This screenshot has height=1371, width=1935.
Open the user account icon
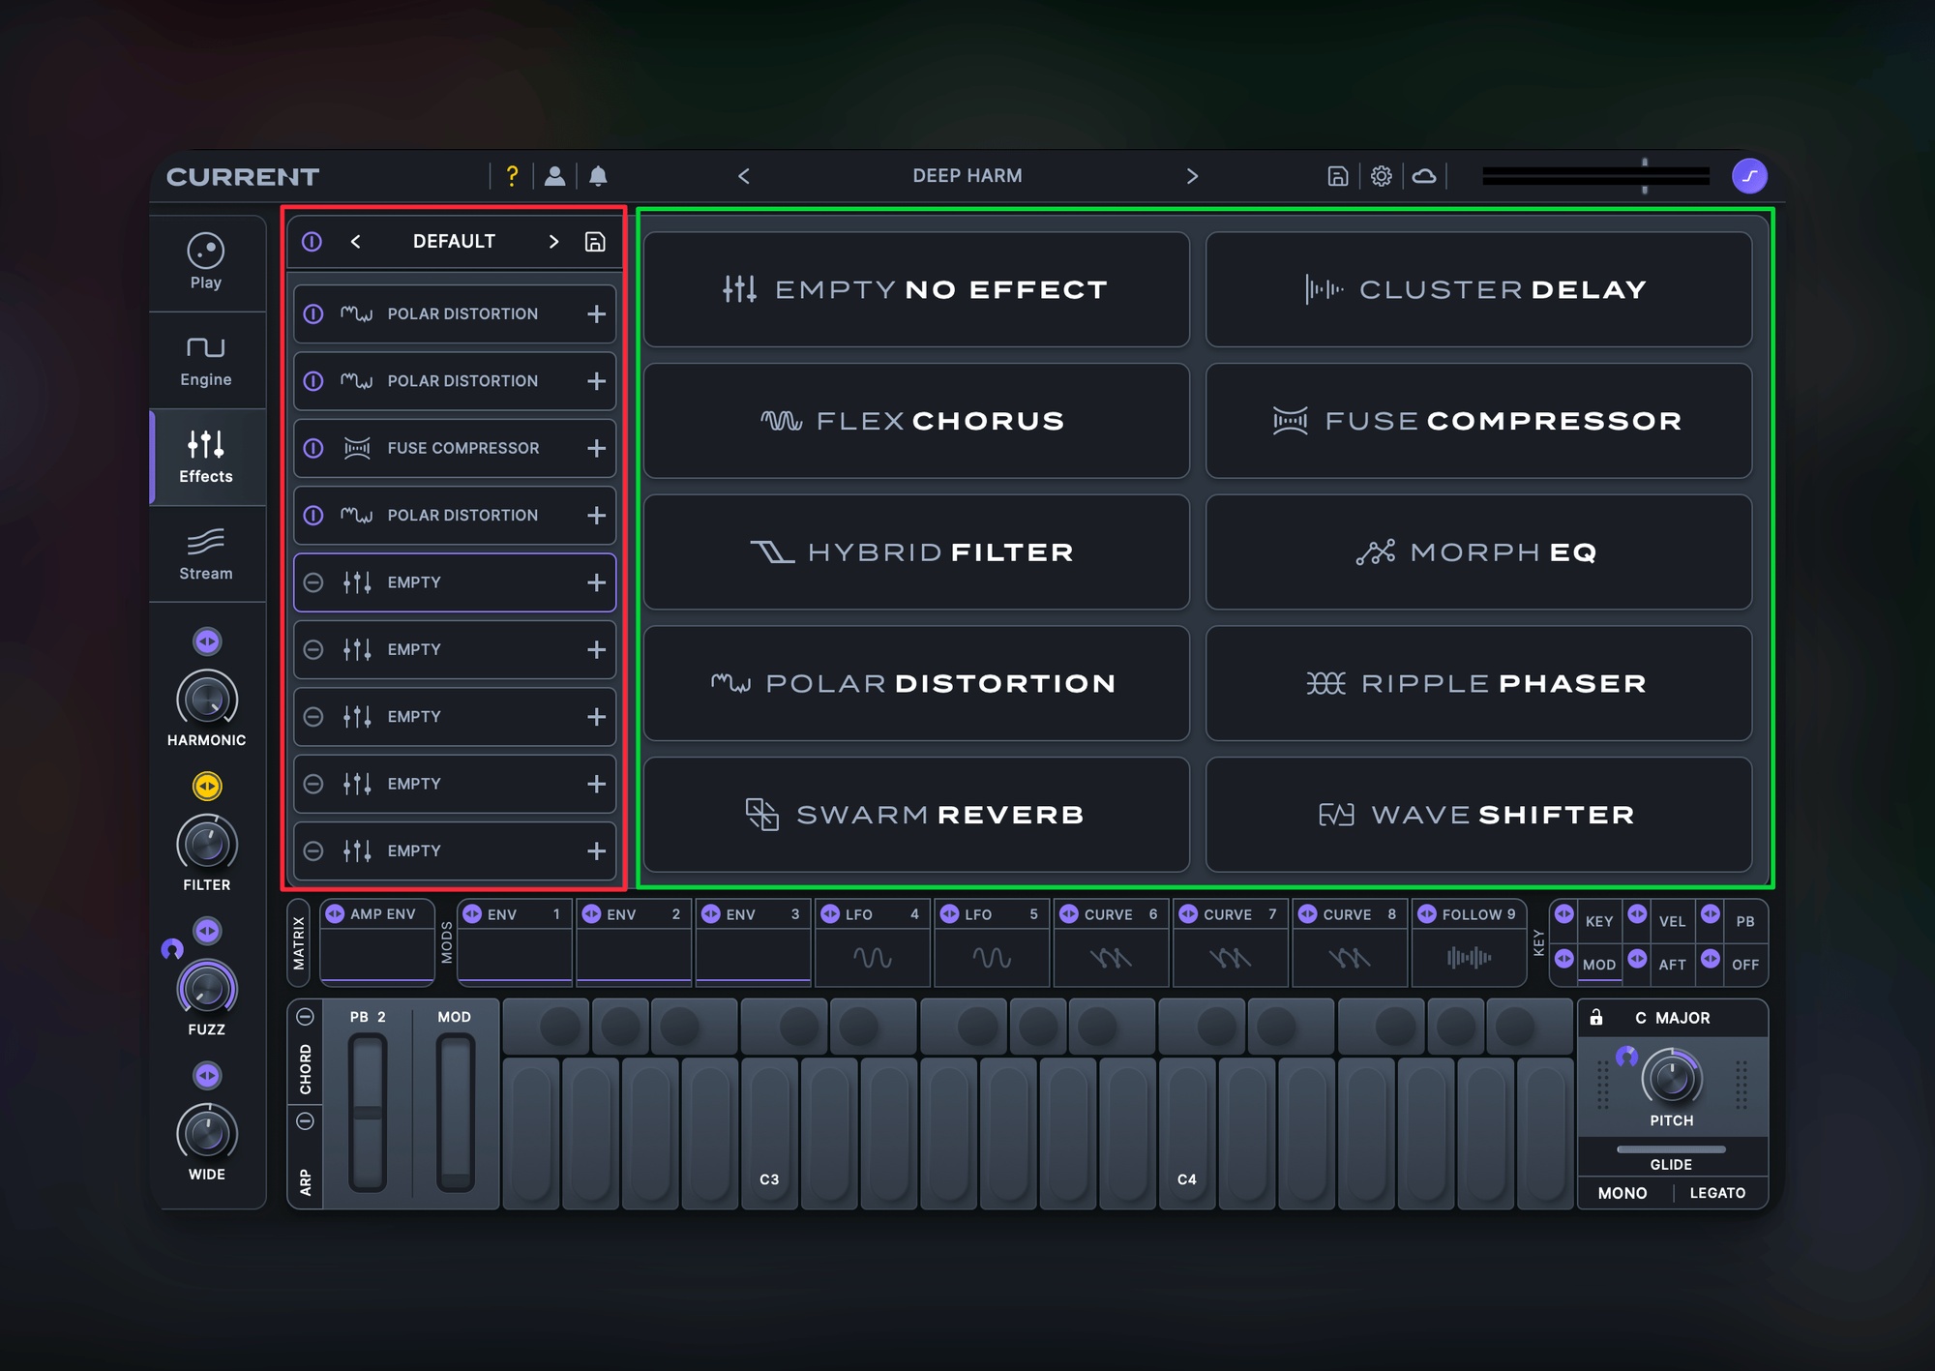click(554, 175)
